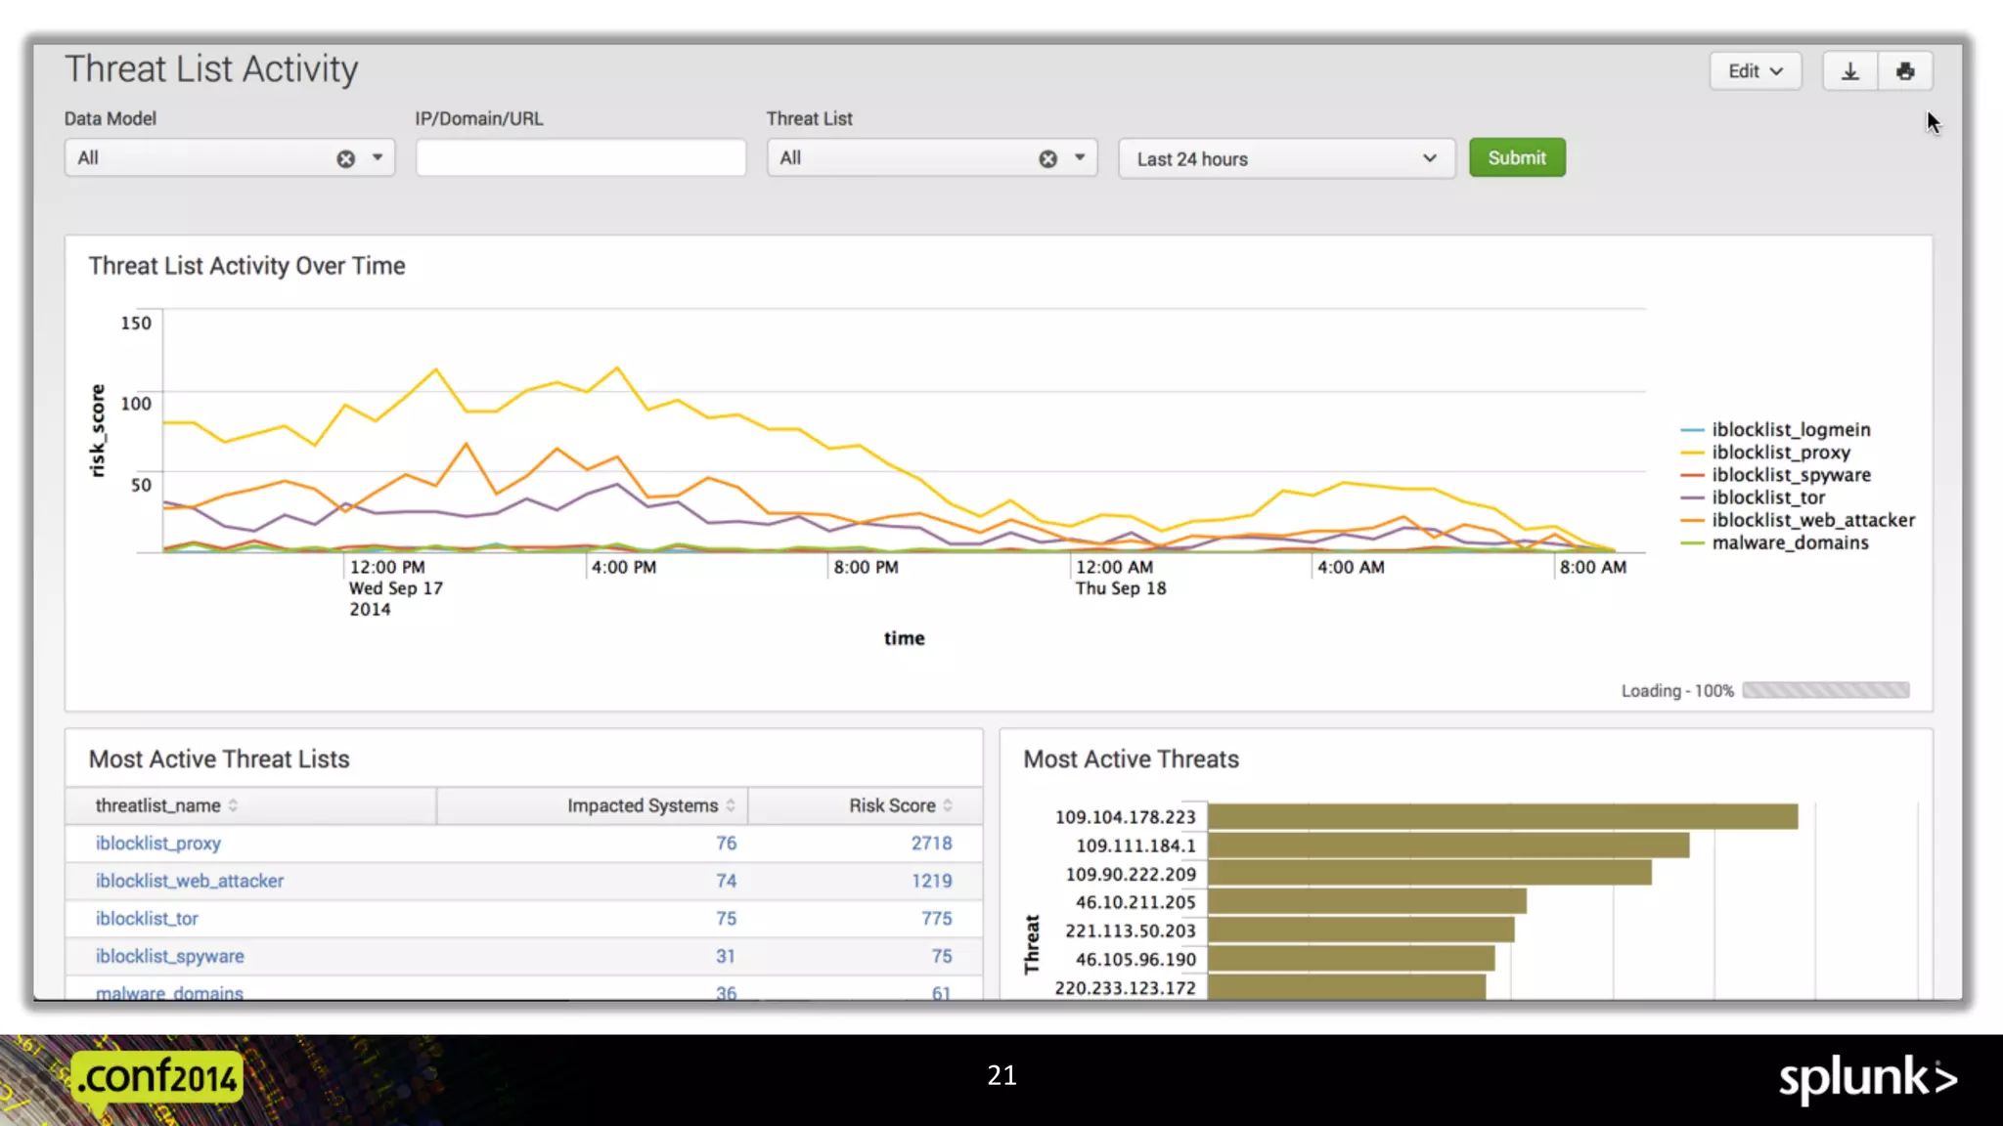The image size is (2003, 1126).
Task: Open the Edit menu
Action: 1755,71
